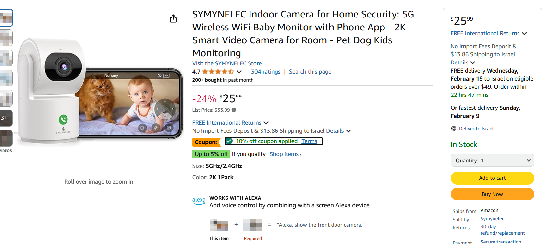Toggle the 10% off coupon checkbox
This screenshot has width=549, height=249.
tap(229, 141)
